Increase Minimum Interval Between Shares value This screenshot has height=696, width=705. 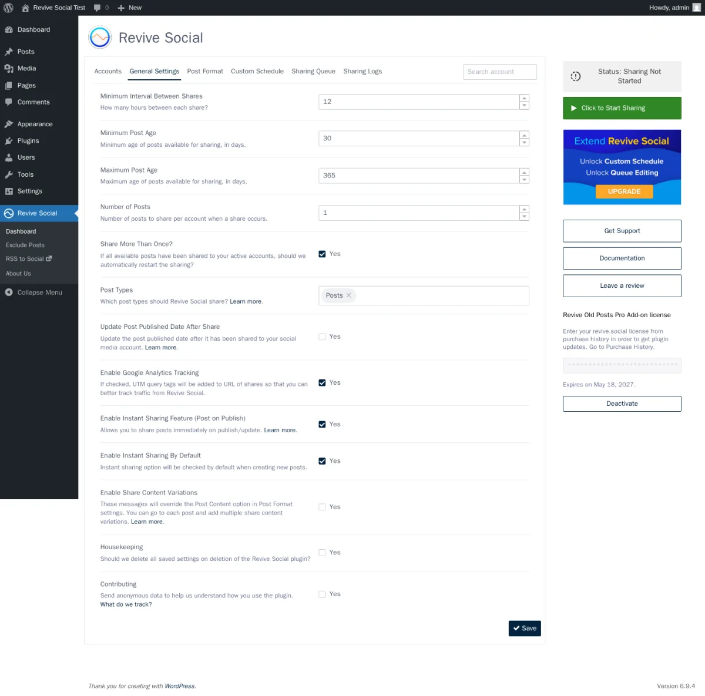click(524, 98)
